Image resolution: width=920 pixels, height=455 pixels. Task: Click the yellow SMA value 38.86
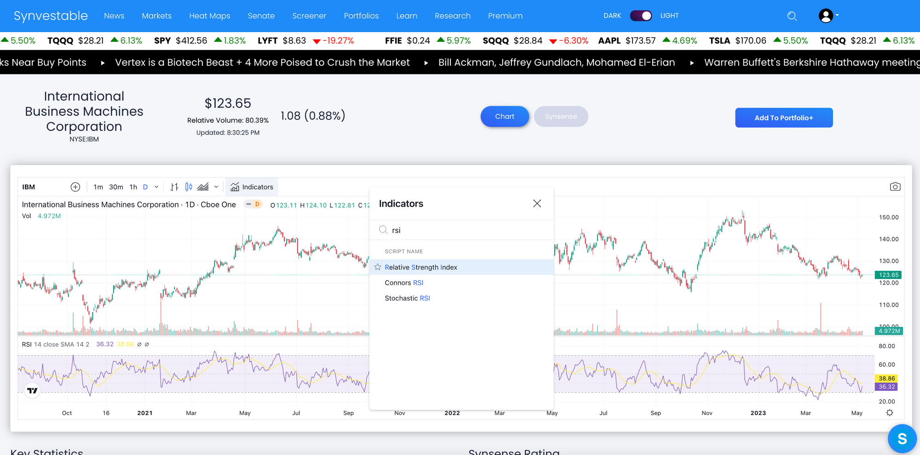(125, 344)
